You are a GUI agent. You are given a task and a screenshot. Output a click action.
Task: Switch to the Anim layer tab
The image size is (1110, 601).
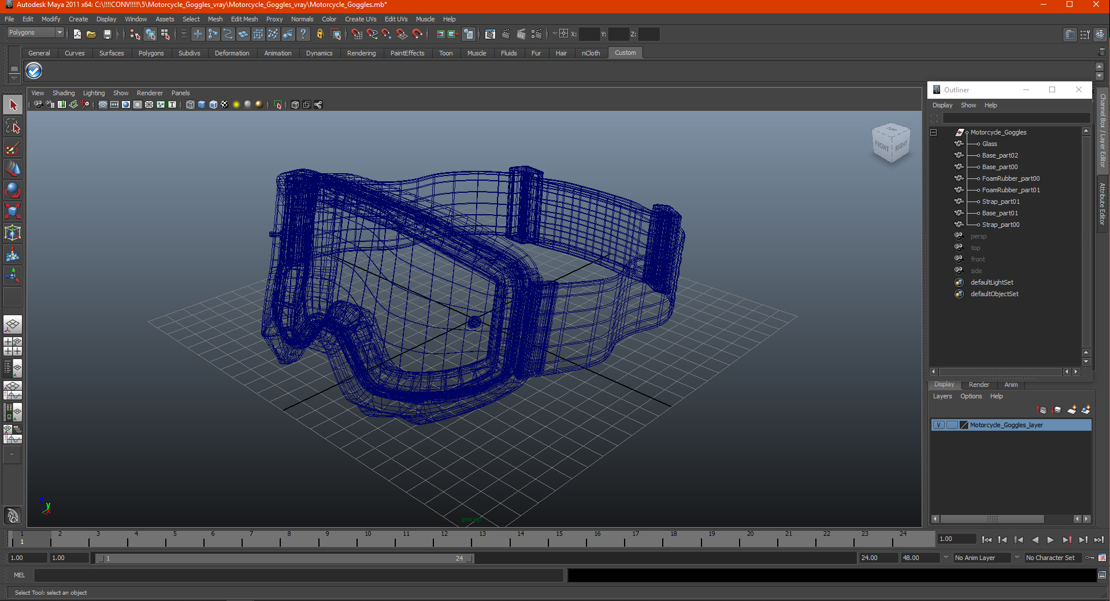(1011, 385)
